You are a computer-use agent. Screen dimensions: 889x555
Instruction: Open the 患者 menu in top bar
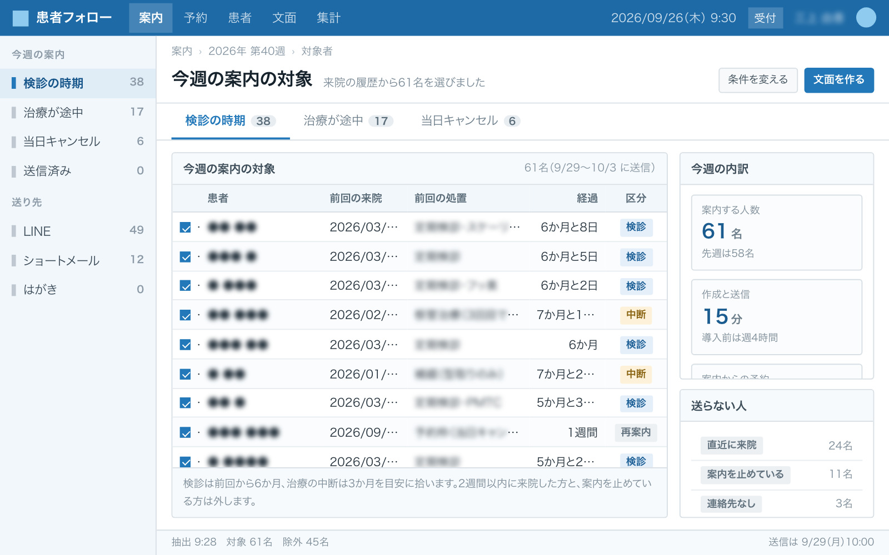(239, 18)
